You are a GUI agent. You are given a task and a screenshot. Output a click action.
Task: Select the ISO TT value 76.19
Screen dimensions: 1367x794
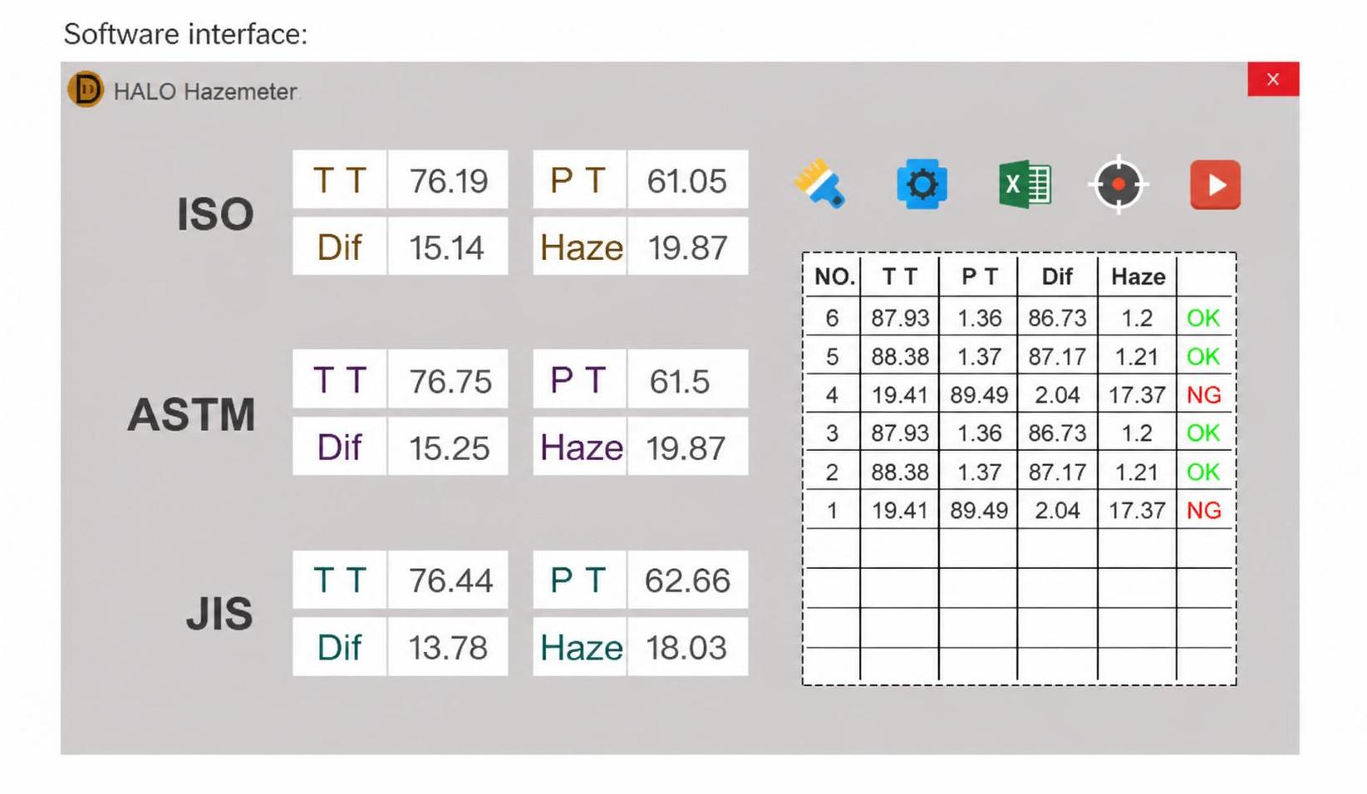(448, 180)
